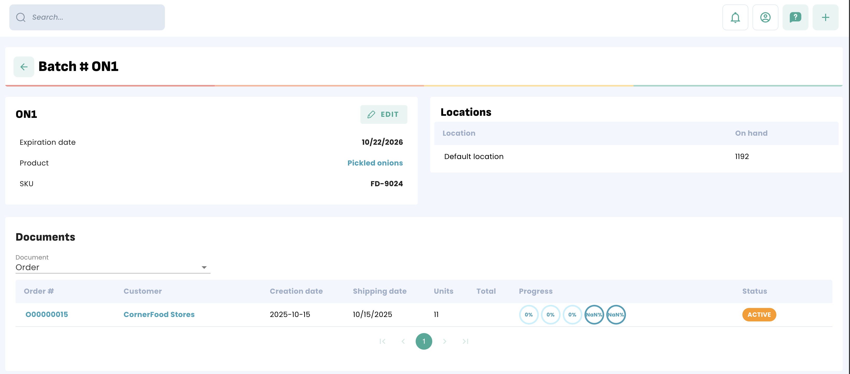Go to previous page chevron
The width and height of the screenshot is (850, 374).
click(x=403, y=341)
